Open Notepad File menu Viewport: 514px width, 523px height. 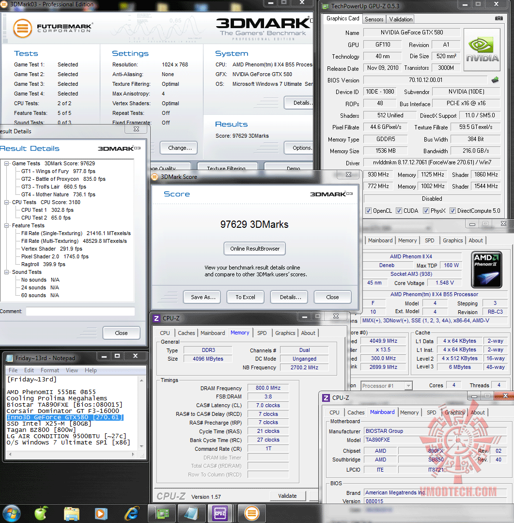[13, 370]
